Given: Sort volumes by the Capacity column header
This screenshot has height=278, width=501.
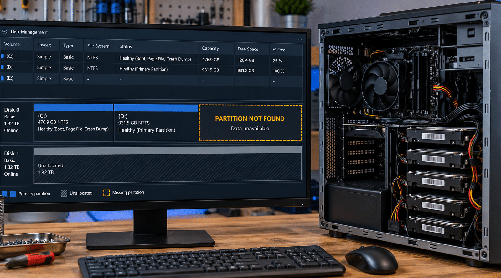Looking at the screenshot, I should (x=210, y=48).
